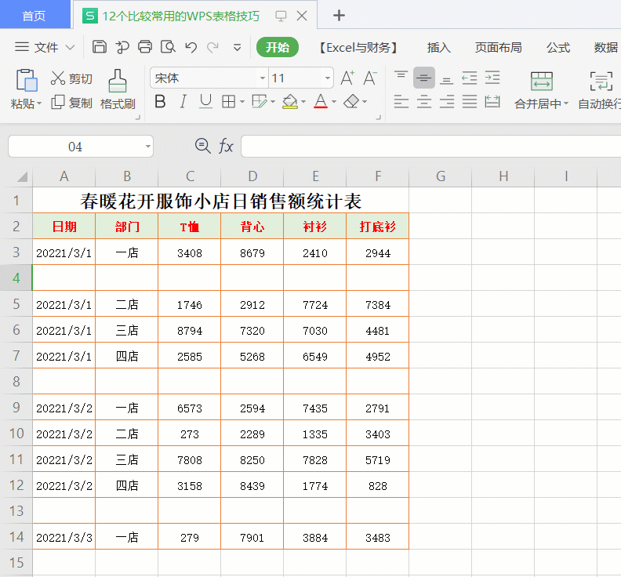This screenshot has height=577, width=621.
Task: Click the Merge and Center icon
Action: tap(541, 81)
